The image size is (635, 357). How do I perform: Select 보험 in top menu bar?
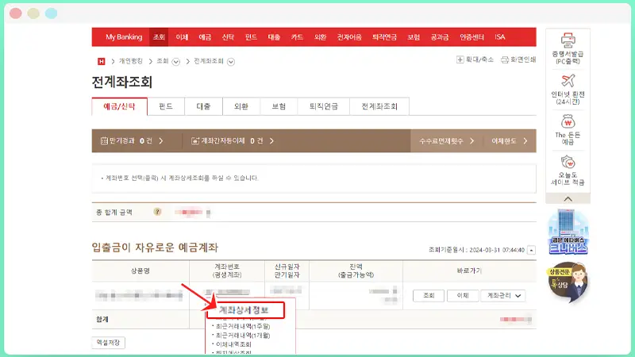pos(414,36)
